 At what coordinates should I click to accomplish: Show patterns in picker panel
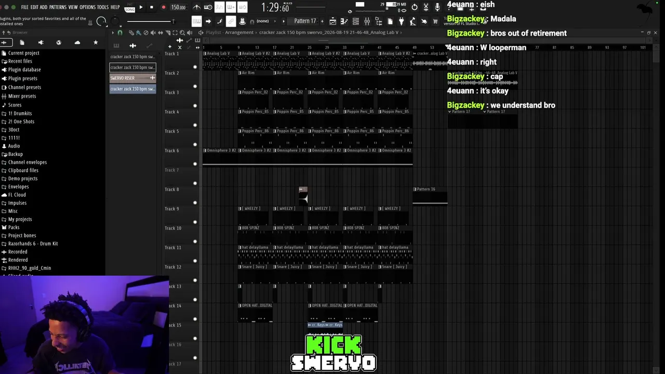coord(116,46)
